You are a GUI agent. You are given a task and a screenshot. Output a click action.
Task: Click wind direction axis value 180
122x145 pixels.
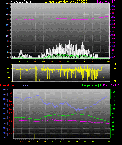8,73
